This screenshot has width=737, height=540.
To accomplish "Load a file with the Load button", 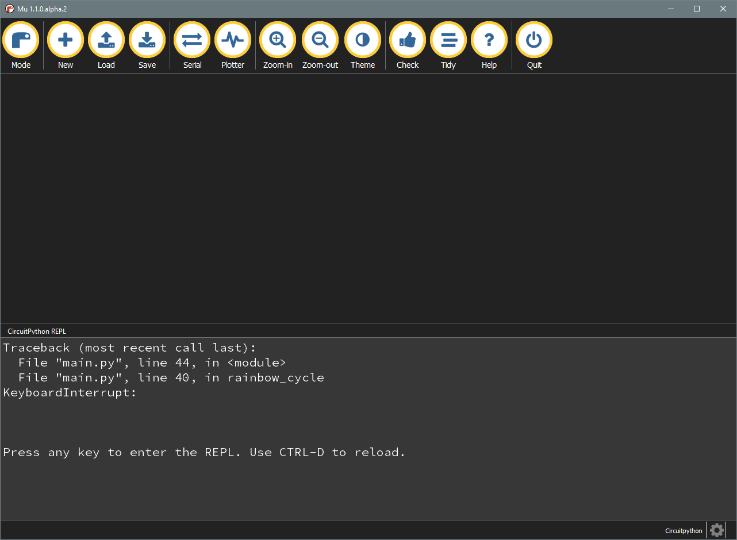I will (x=106, y=45).
